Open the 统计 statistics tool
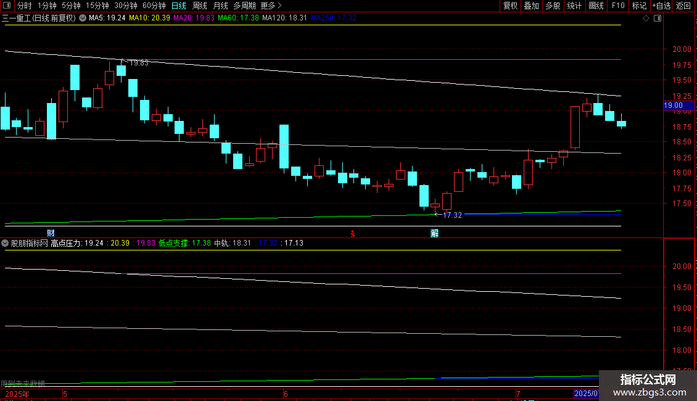Screen dimensions: 697x401 (x=574, y=6)
